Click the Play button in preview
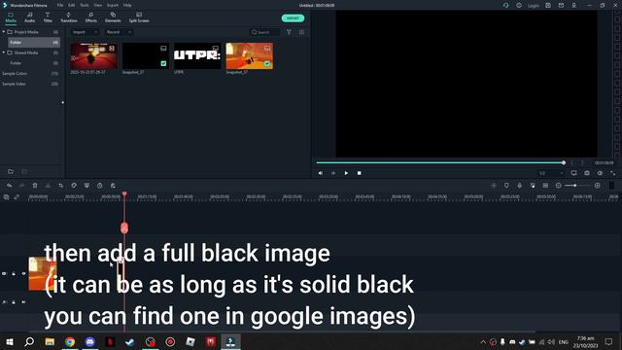 [x=346, y=173]
